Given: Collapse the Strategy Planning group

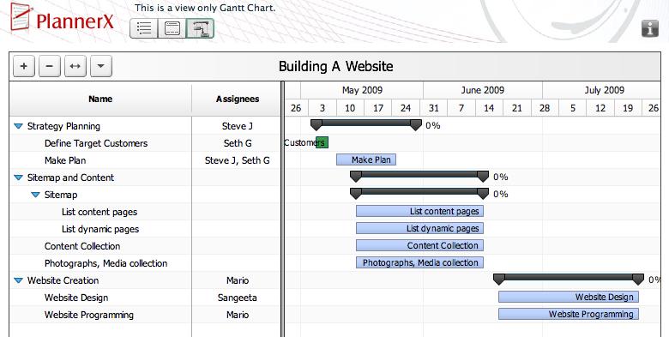Looking at the screenshot, I should 18,126.
